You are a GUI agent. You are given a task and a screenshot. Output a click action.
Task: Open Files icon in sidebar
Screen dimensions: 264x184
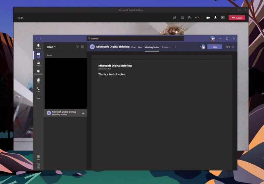click(x=38, y=81)
